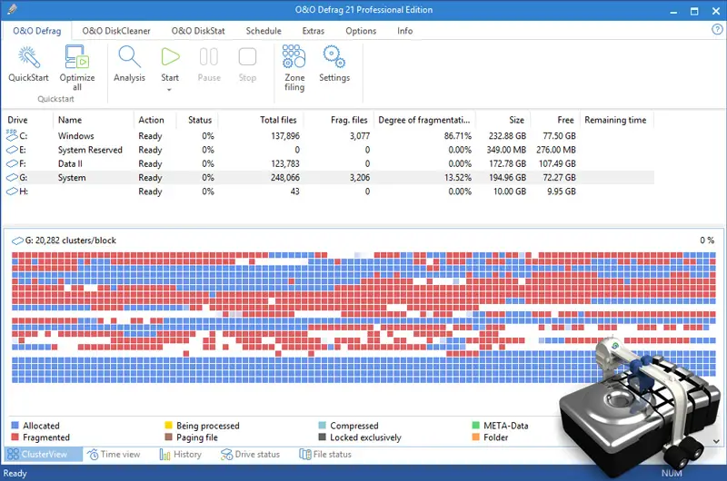This screenshot has height=481, width=727.
Task: Select the H: drive icon
Action: 12,191
